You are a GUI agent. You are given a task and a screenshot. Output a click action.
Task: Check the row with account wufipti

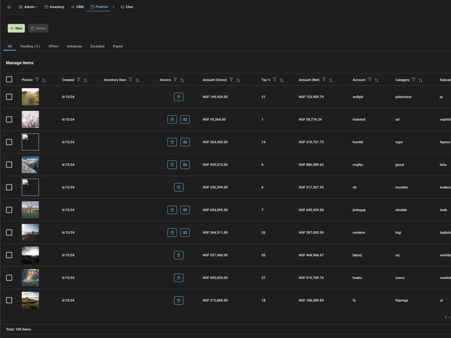pos(9,97)
